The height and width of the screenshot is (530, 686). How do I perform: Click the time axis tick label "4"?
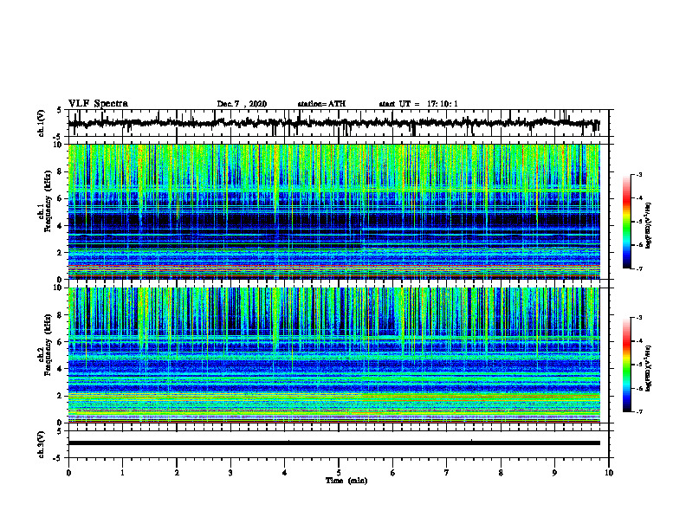coord(285,473)
